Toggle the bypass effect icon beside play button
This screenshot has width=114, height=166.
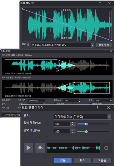(40, 148)
